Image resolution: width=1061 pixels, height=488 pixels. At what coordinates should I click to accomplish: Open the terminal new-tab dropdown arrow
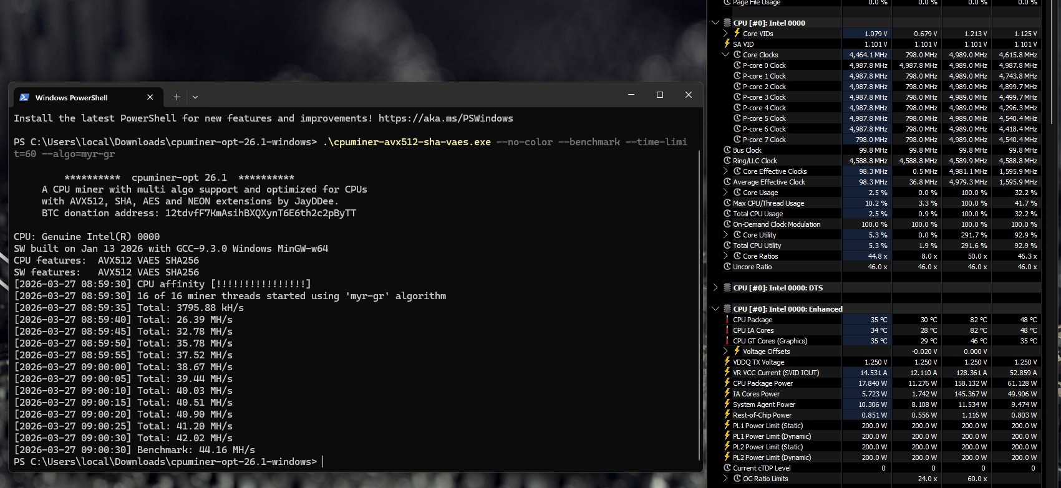pyautogui.click(x=195, y=97)
